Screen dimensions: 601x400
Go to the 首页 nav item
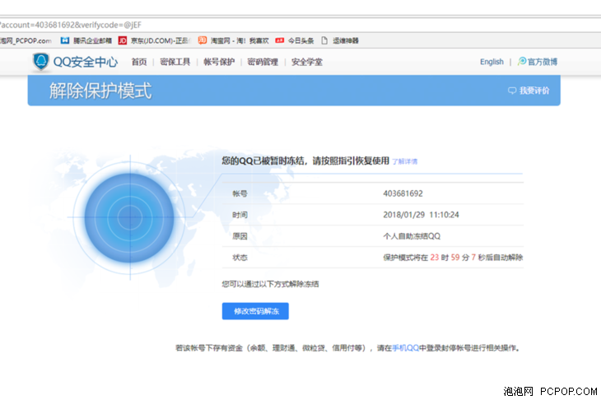coord(139,62)
